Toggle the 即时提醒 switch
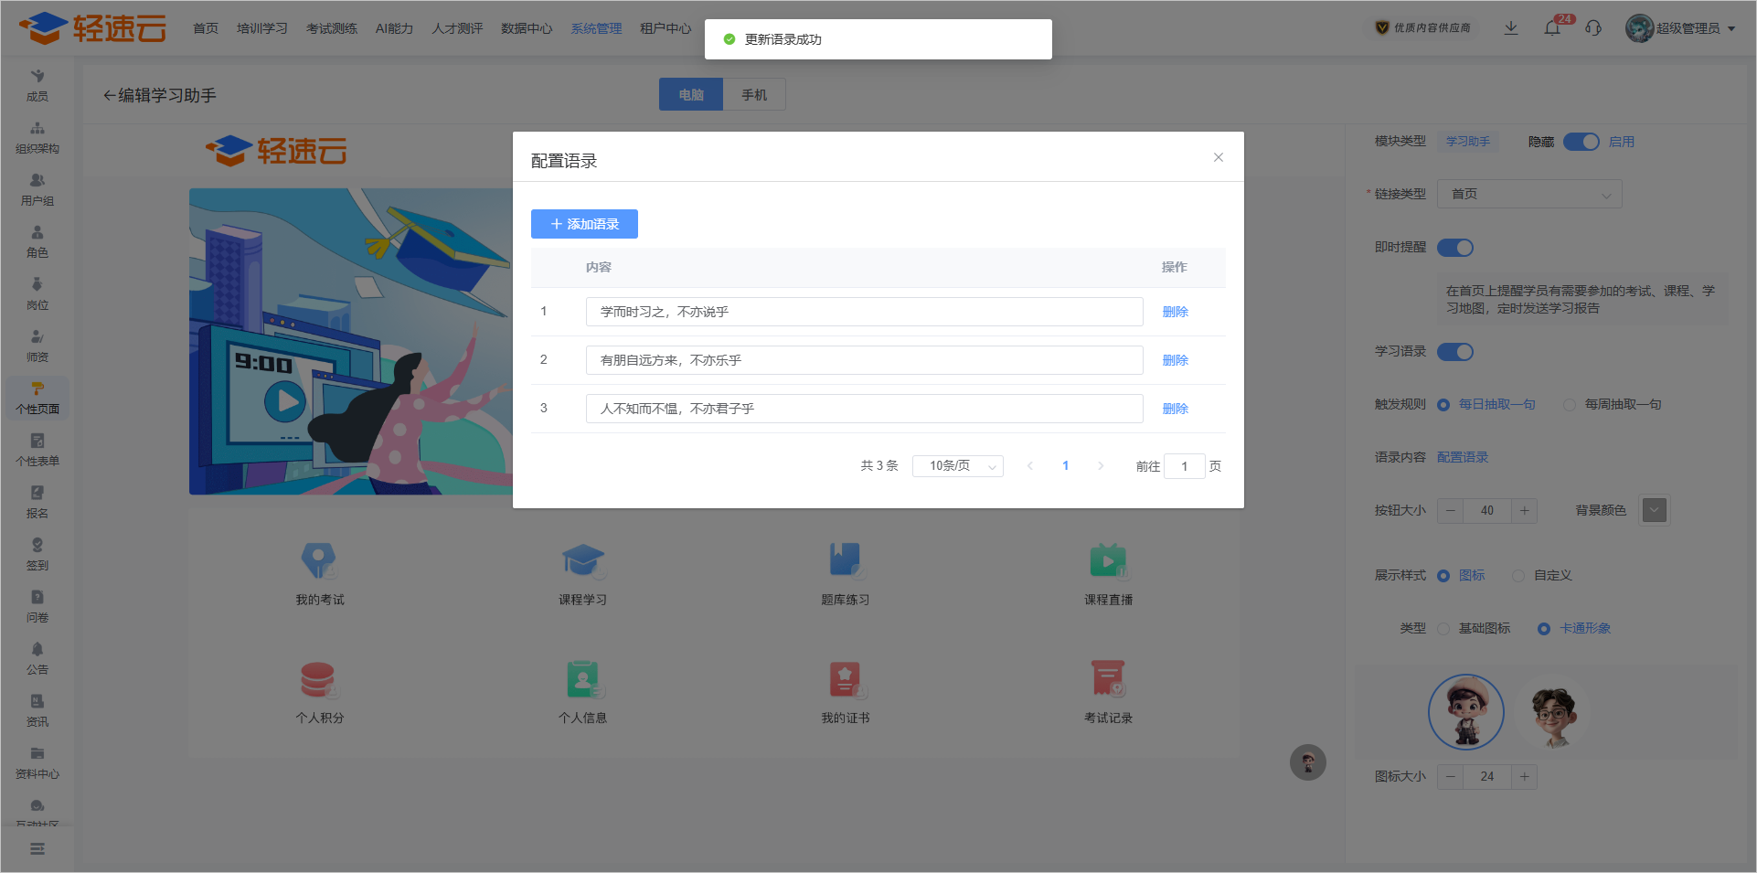The image size is (1757, 873). click(1454, 248)
